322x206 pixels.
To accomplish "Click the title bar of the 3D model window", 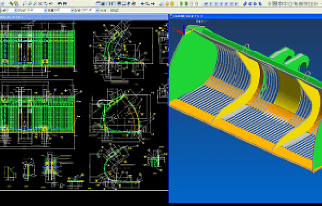I will pos(246,16).
